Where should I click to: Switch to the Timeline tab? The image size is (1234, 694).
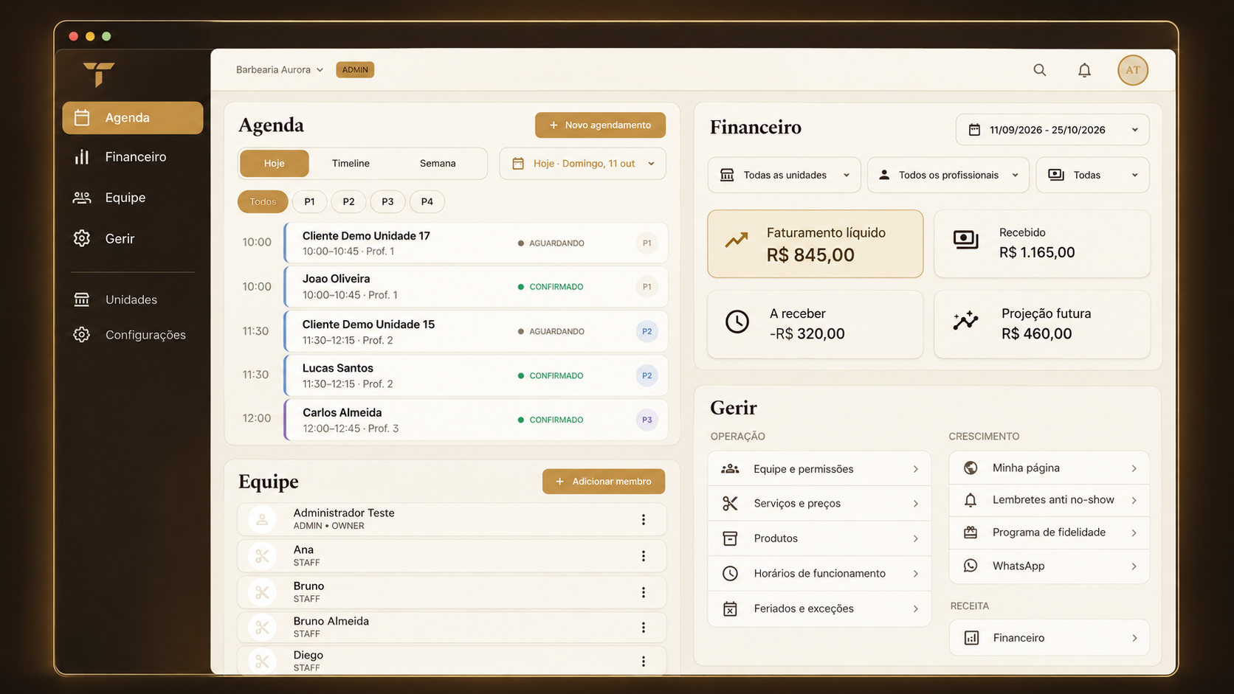point(351,164)
